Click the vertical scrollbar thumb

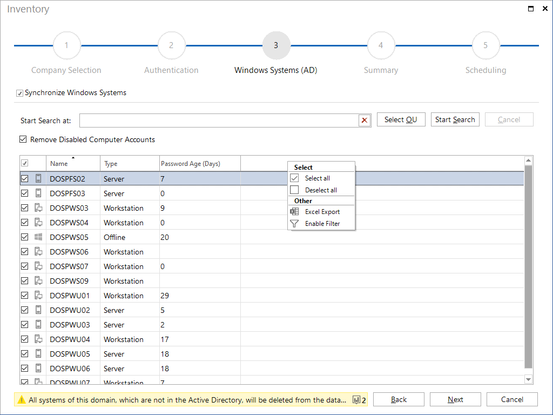[x=528, y=267]
